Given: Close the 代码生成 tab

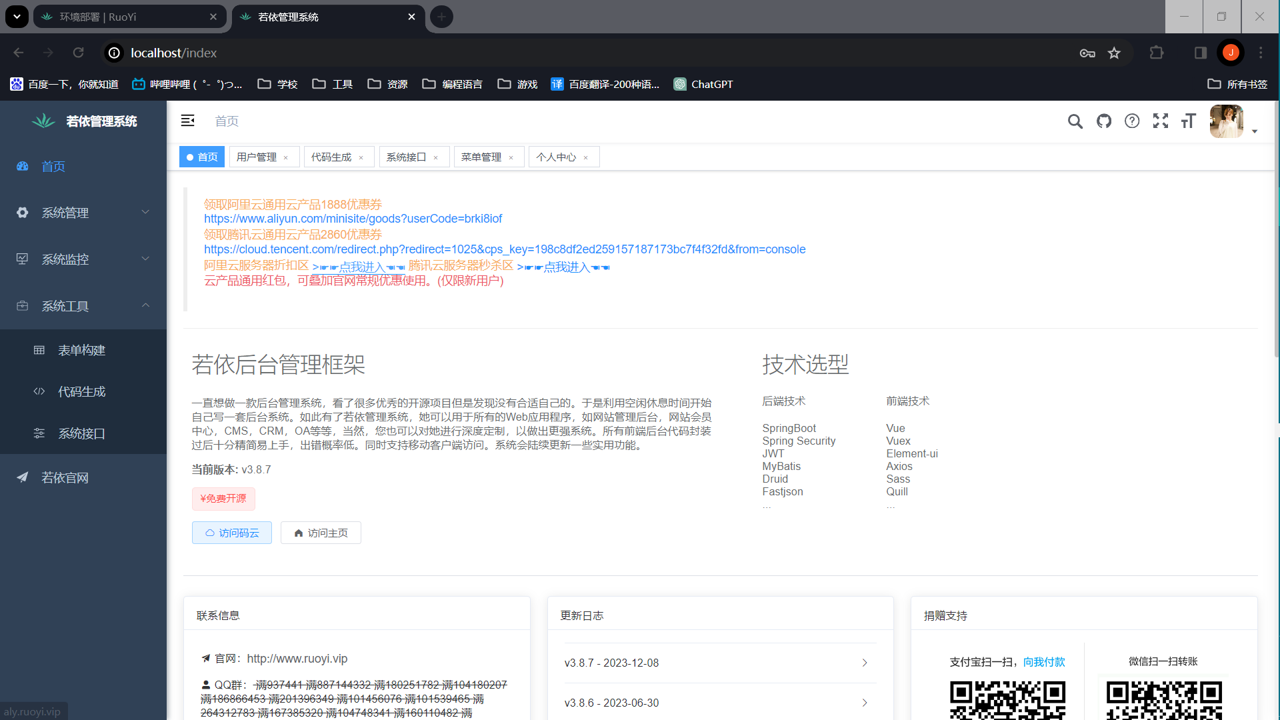Looking at the screenshot, I should point(361,158).
